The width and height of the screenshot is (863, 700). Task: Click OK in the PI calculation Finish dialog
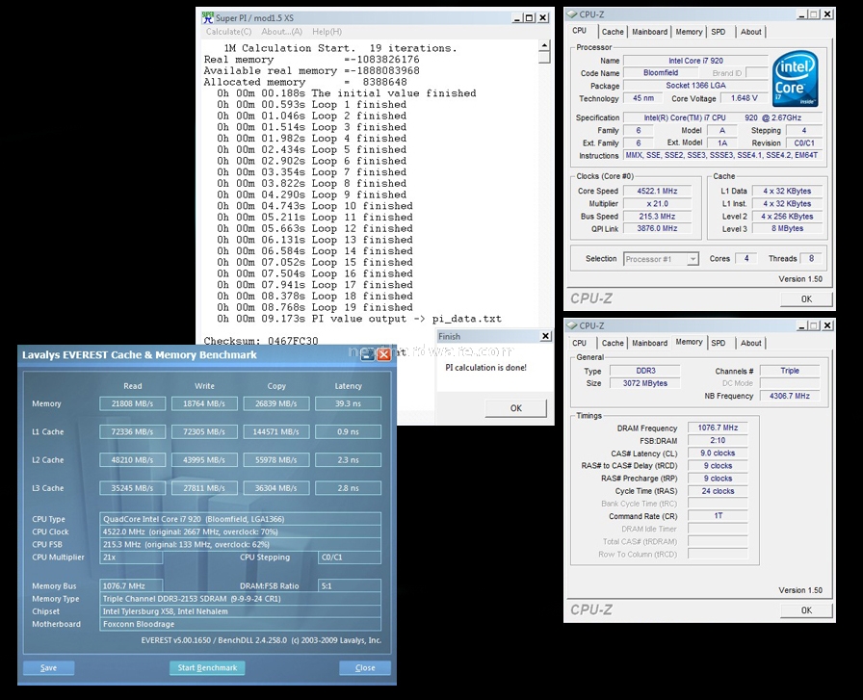point(515,408)
